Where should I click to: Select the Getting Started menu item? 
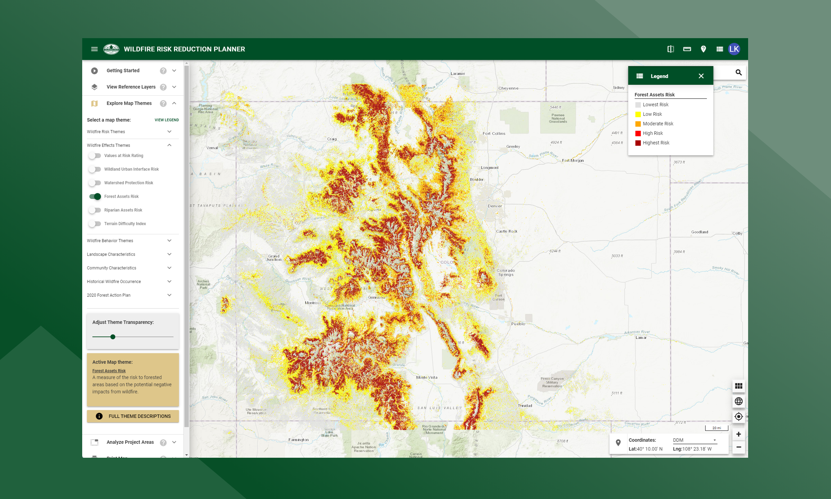(x=123, y=71)
